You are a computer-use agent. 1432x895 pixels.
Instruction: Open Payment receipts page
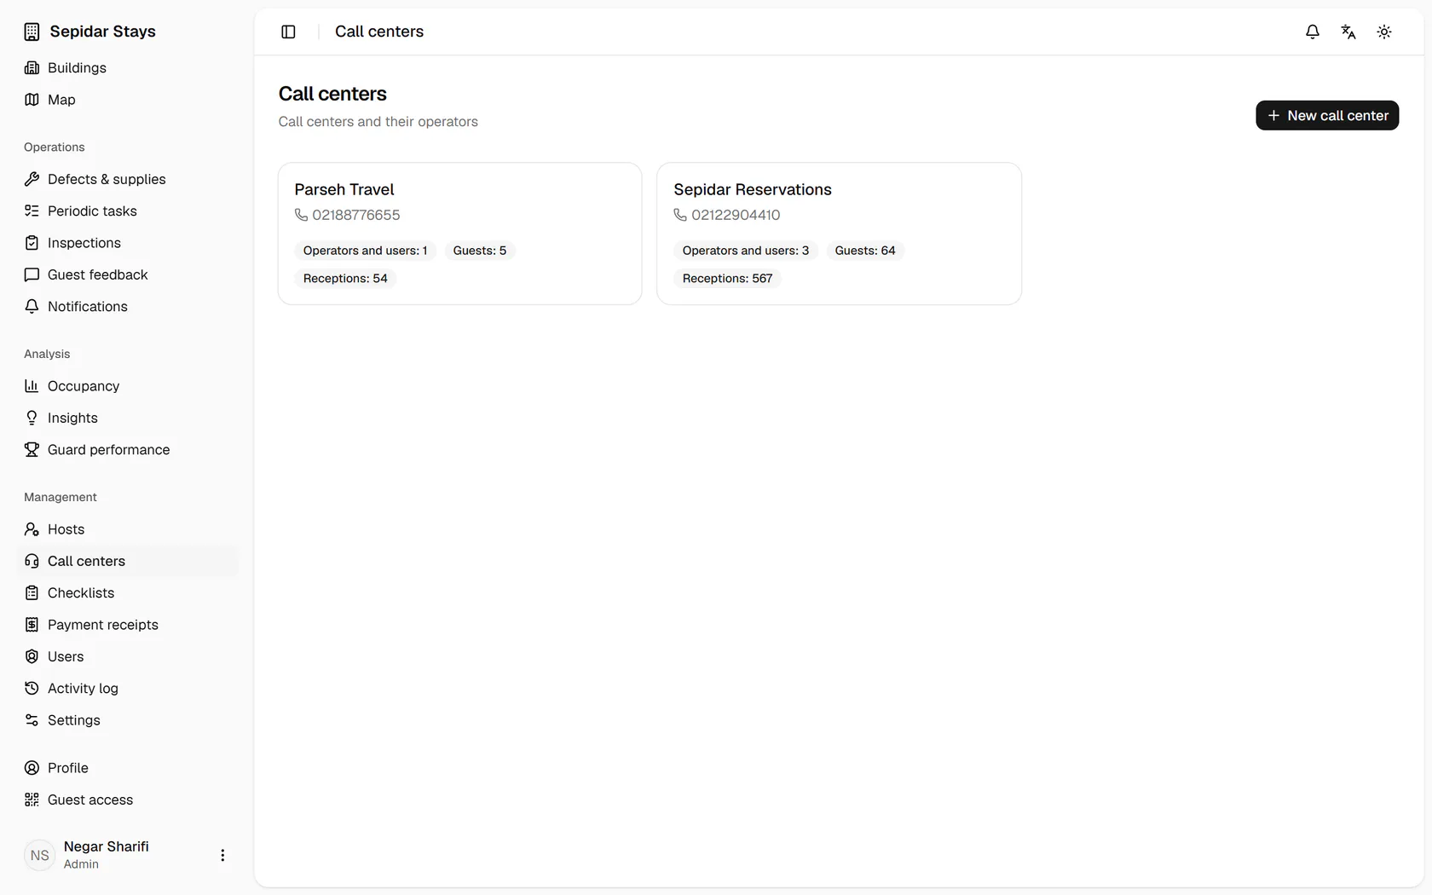coord(128,625)
